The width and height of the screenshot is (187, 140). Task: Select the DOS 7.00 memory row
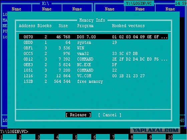point(93,37)
